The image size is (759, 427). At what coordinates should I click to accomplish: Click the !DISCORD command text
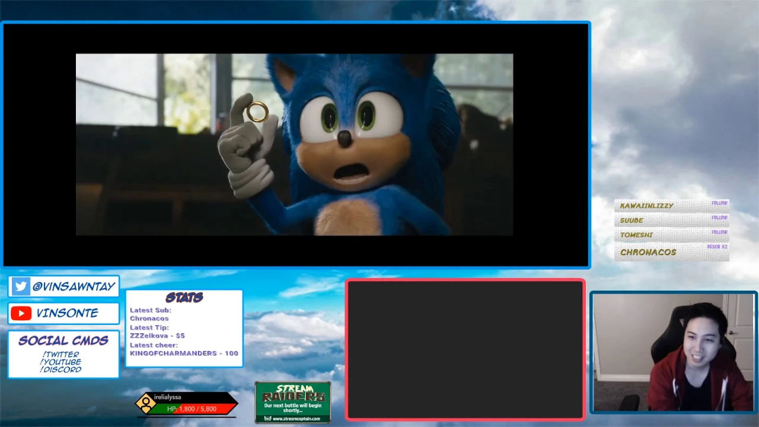pyautogui.click(x=60, y=369)
